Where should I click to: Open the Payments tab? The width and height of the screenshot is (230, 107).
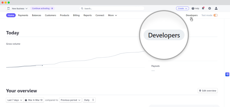coord(23,15)
